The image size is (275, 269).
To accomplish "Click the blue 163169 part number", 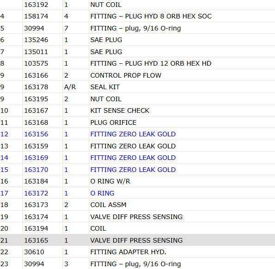I will (36, 158).
